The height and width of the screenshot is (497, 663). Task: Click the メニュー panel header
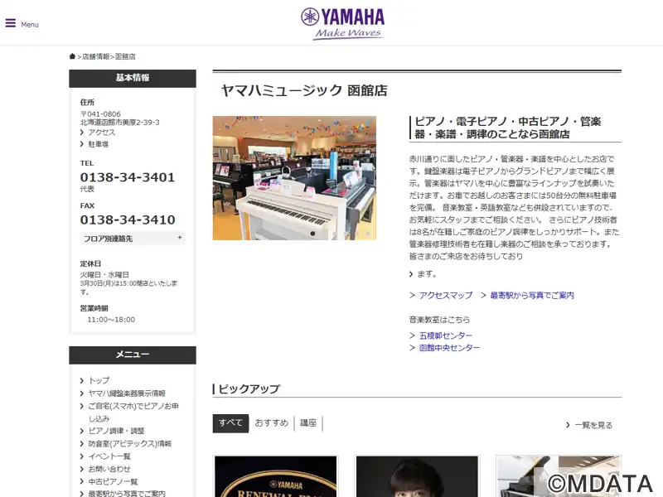tap(133, 355)
